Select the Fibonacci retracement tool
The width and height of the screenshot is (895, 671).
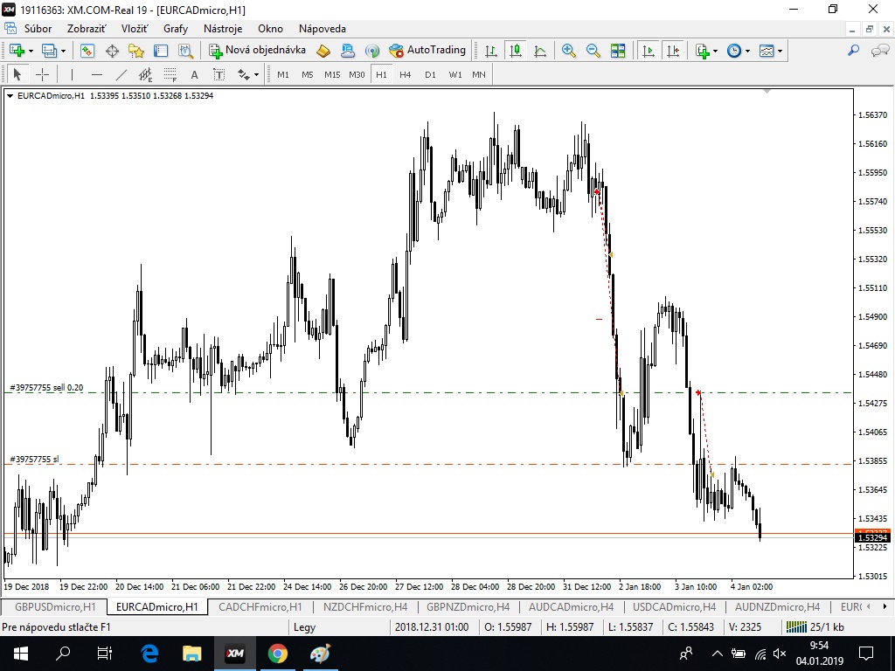click(170, 74)
